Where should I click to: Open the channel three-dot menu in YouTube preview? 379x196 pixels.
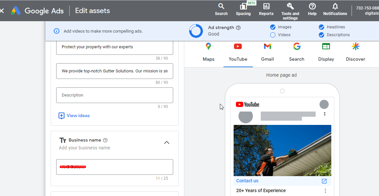[x=324, y=114]
